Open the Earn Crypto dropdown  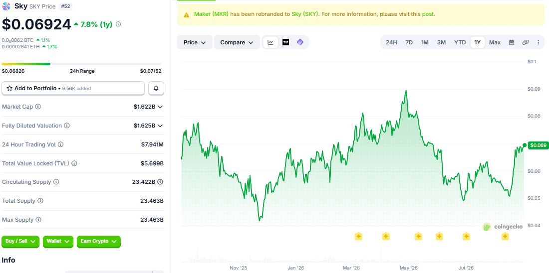[x=99, y=241]
